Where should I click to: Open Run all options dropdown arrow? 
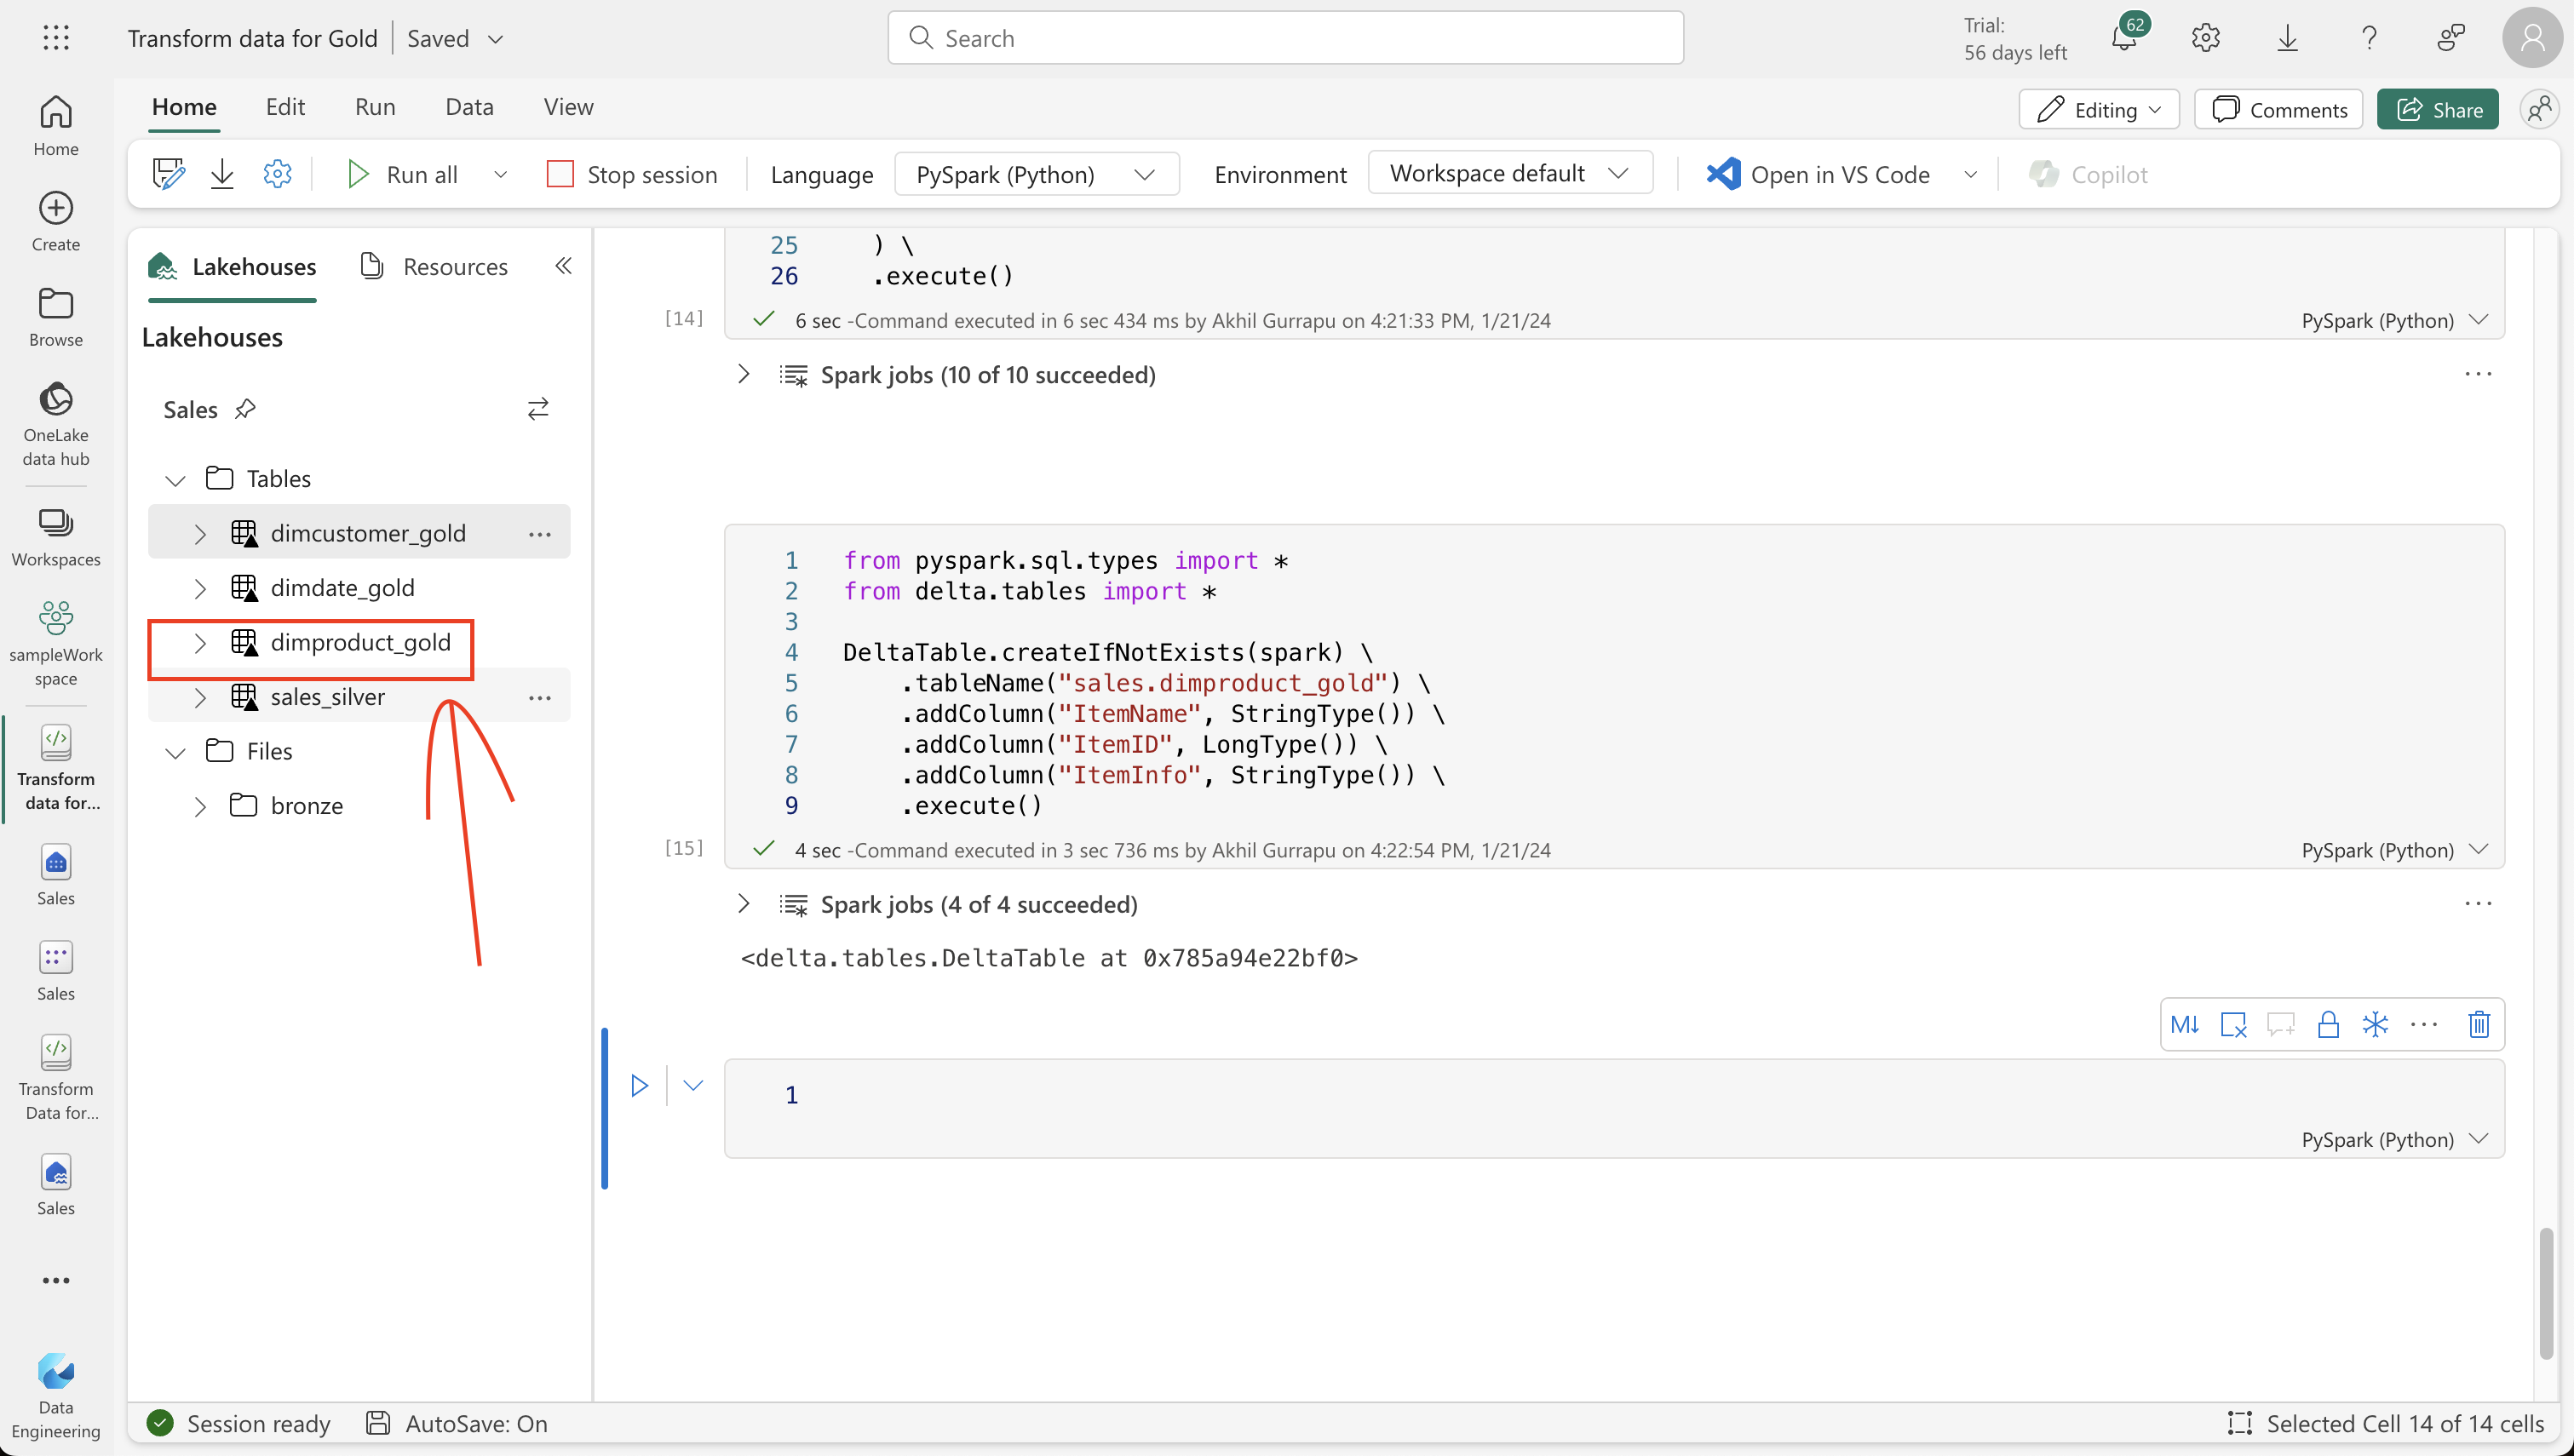coord(500,174)
